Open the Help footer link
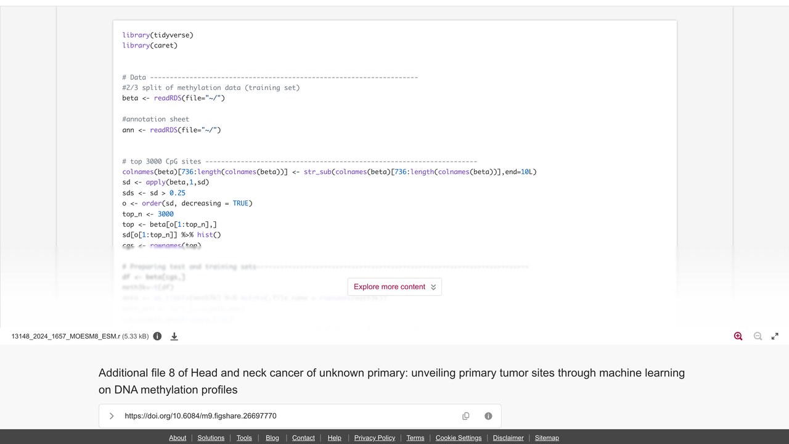Screen dimensions: 789x444 pyautogui.click(x=335, y=438)
